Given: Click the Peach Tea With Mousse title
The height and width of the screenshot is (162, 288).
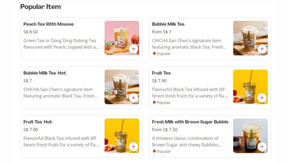Looking at the screenshot, I should click(x=48, y=24).
